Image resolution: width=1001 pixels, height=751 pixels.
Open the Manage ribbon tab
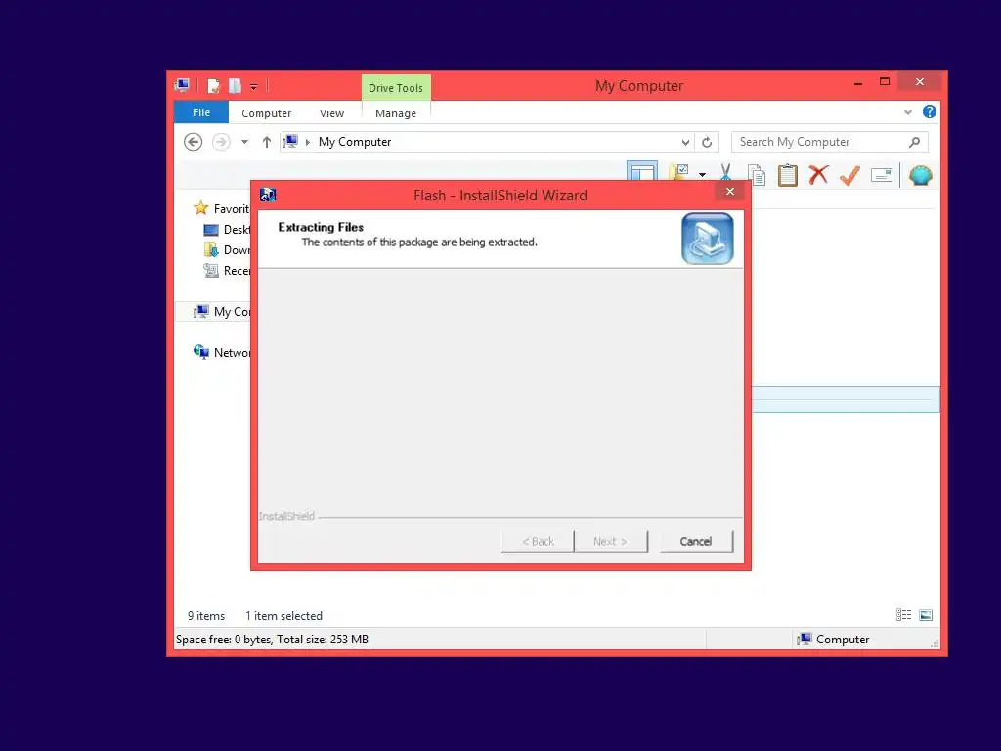396,113
